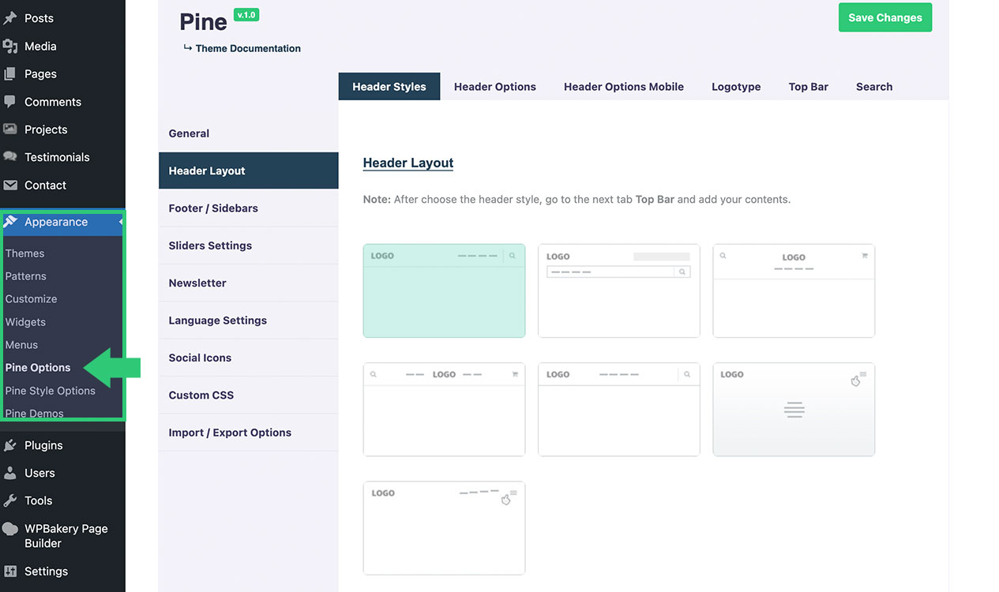Click the Contact envelope icon

pos(10,185)
